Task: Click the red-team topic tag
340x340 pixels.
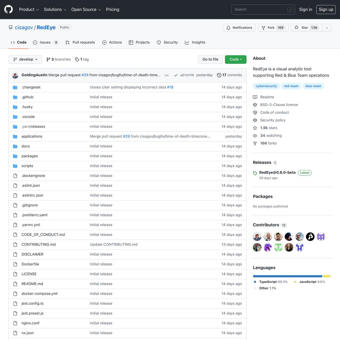Action: coord(291,86)
